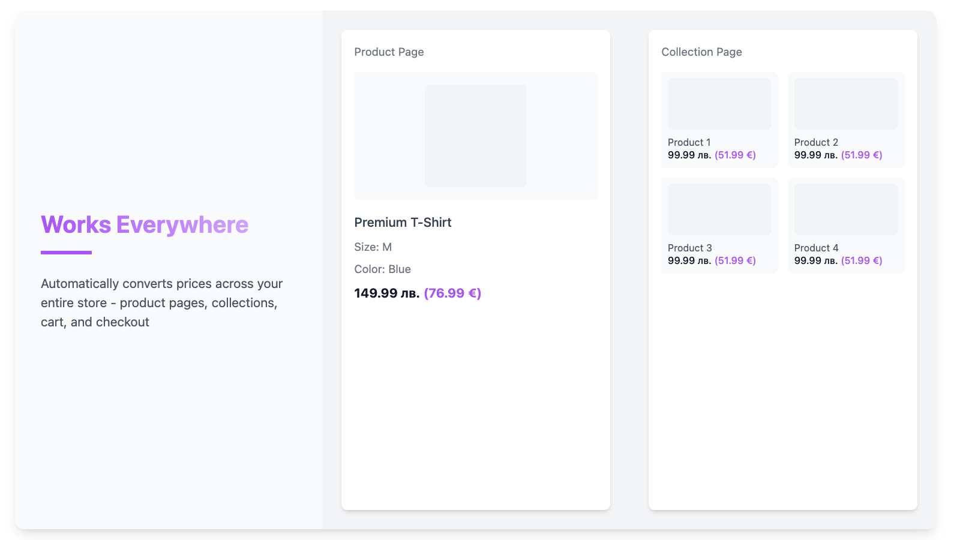Select the Color: Blue label
The height and width of the screenshot is (540, 960).
coord(382,269)
